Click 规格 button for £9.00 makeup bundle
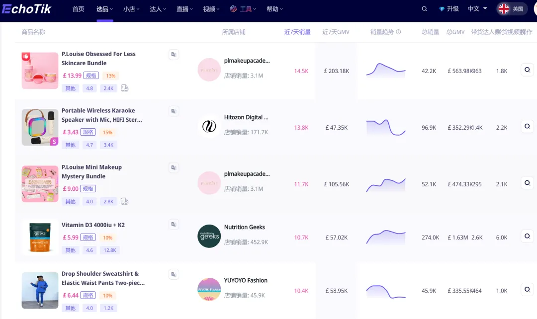This screenshot has height=319, width=537. tap(88, 189)
